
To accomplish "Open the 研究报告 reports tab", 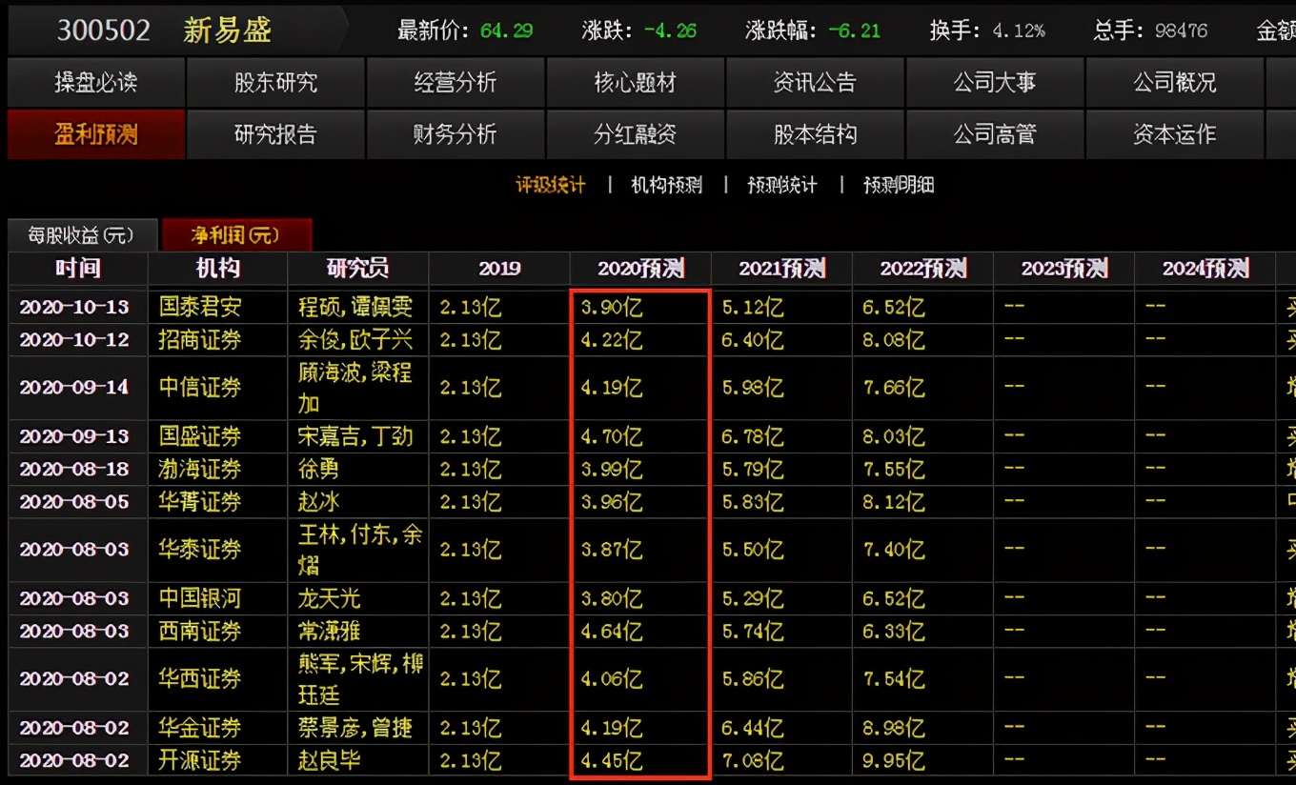I will pyautogui.click(x=274, y=134).
